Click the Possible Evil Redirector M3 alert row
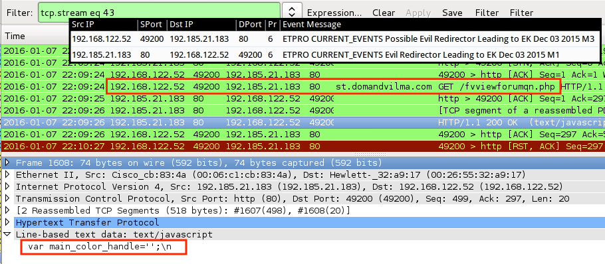The image size is (605, 264). [335, 39]
